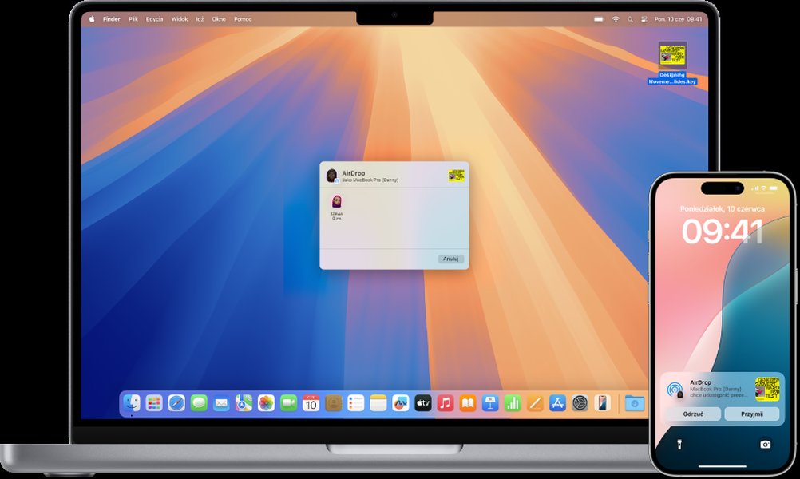The width and height of the screenshot is (800, 479).
Task: Open the Contacts app in the Dock
Action: click(333, 403)
